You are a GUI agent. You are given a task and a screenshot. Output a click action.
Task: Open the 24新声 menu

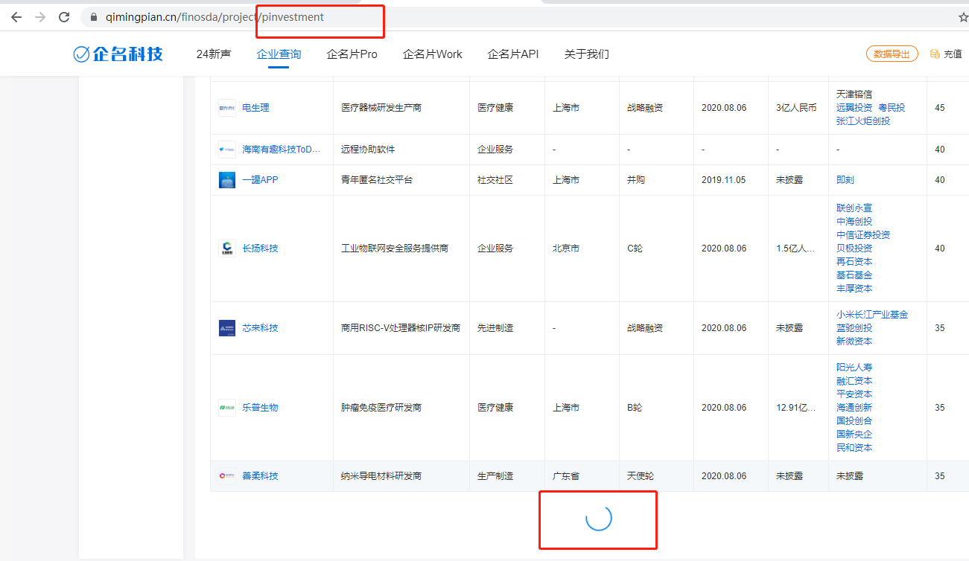tap(214, 54)
